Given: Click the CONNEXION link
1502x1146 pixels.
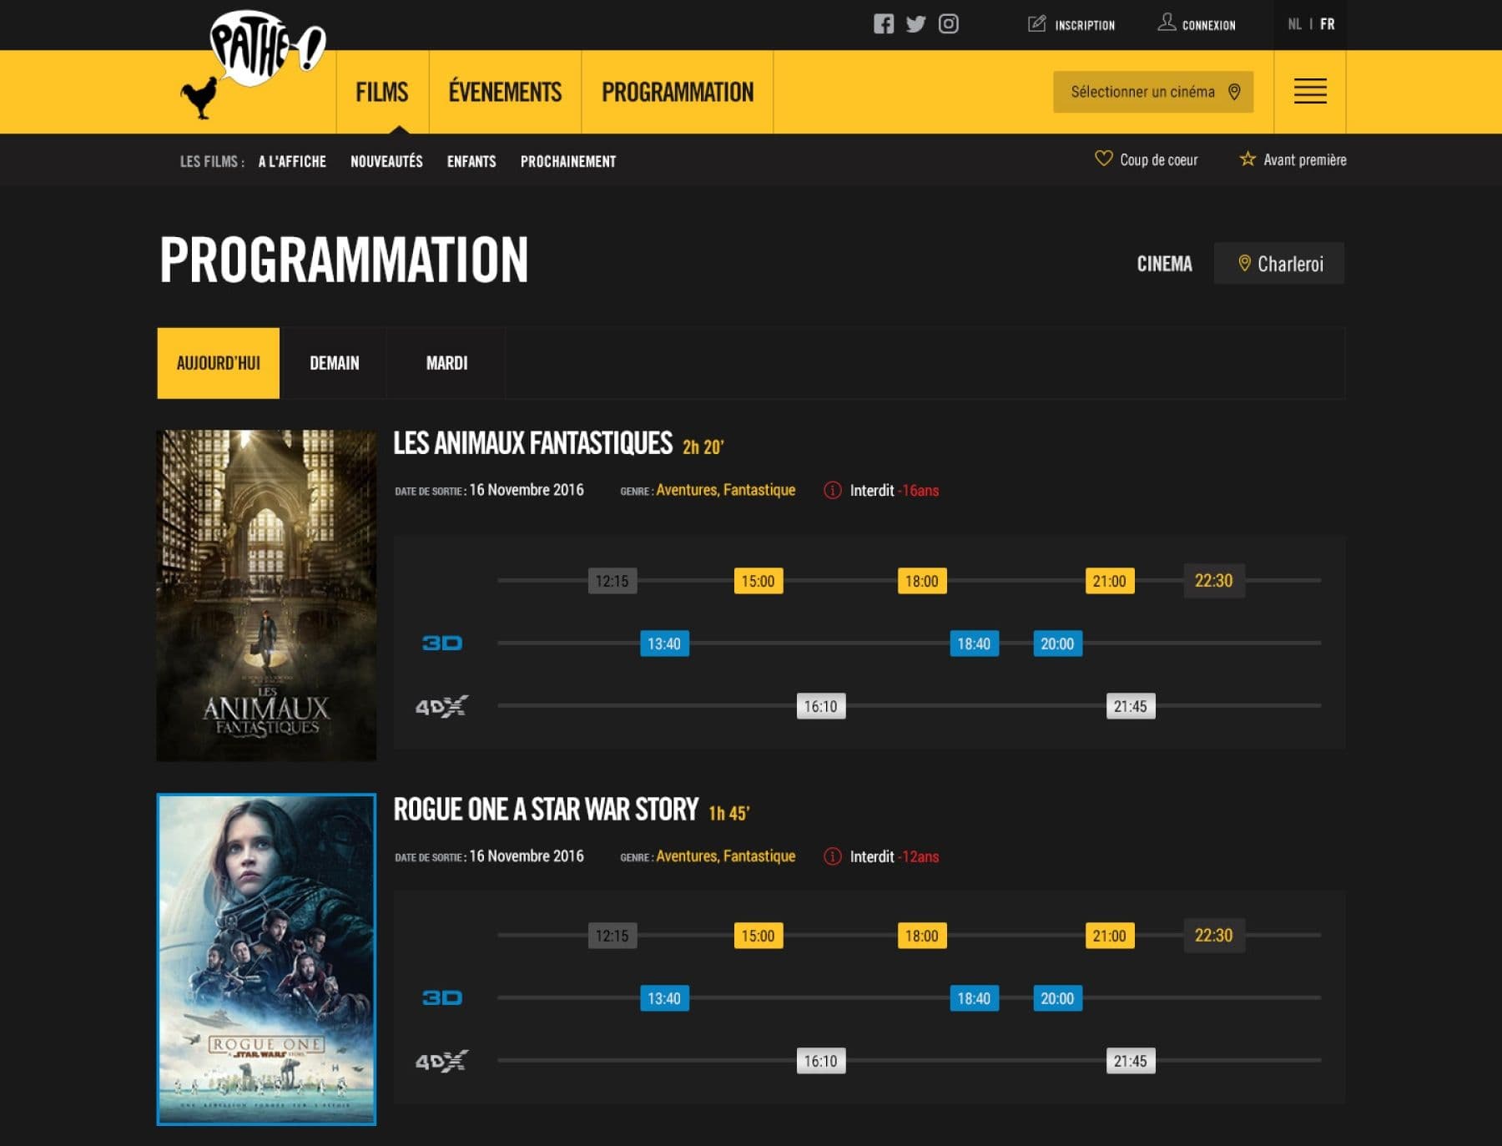Looking at the screenshot, I should [1197, 24].
